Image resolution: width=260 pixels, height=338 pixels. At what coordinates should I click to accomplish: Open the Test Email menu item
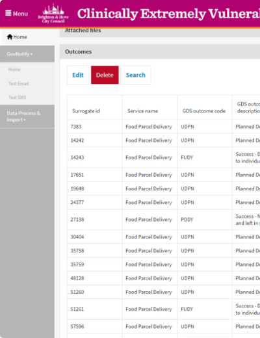coord(19,84)
